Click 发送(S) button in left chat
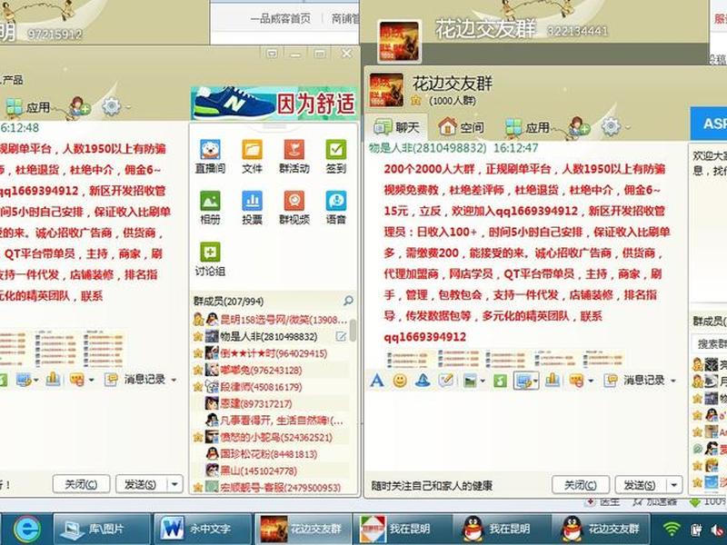 click(141, 484)
